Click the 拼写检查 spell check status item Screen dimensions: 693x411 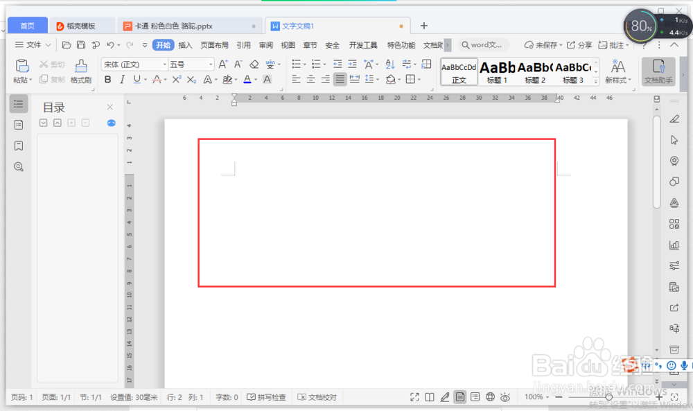pyautogui.click(x=267, y=397)
